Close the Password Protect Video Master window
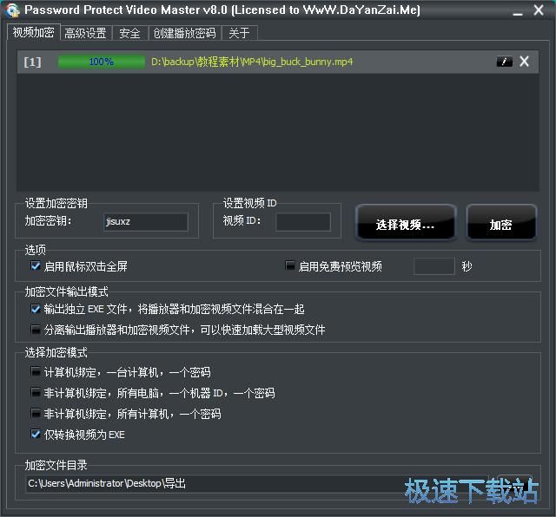 tap(539, 10)
